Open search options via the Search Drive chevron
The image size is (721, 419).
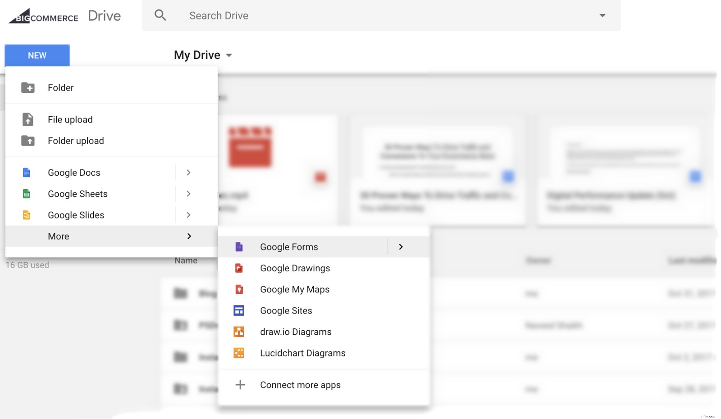click(x=602, y=15)
